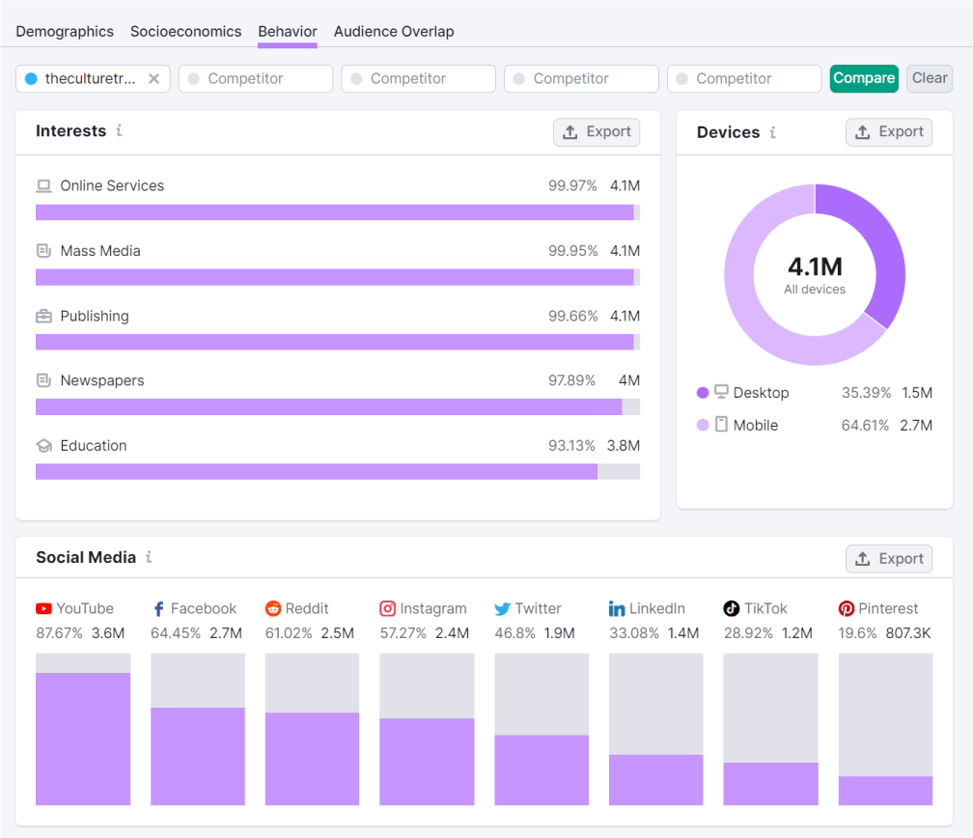Click the YouTube icon in Social Media
973x838 pixels.
tap(43, 608)
